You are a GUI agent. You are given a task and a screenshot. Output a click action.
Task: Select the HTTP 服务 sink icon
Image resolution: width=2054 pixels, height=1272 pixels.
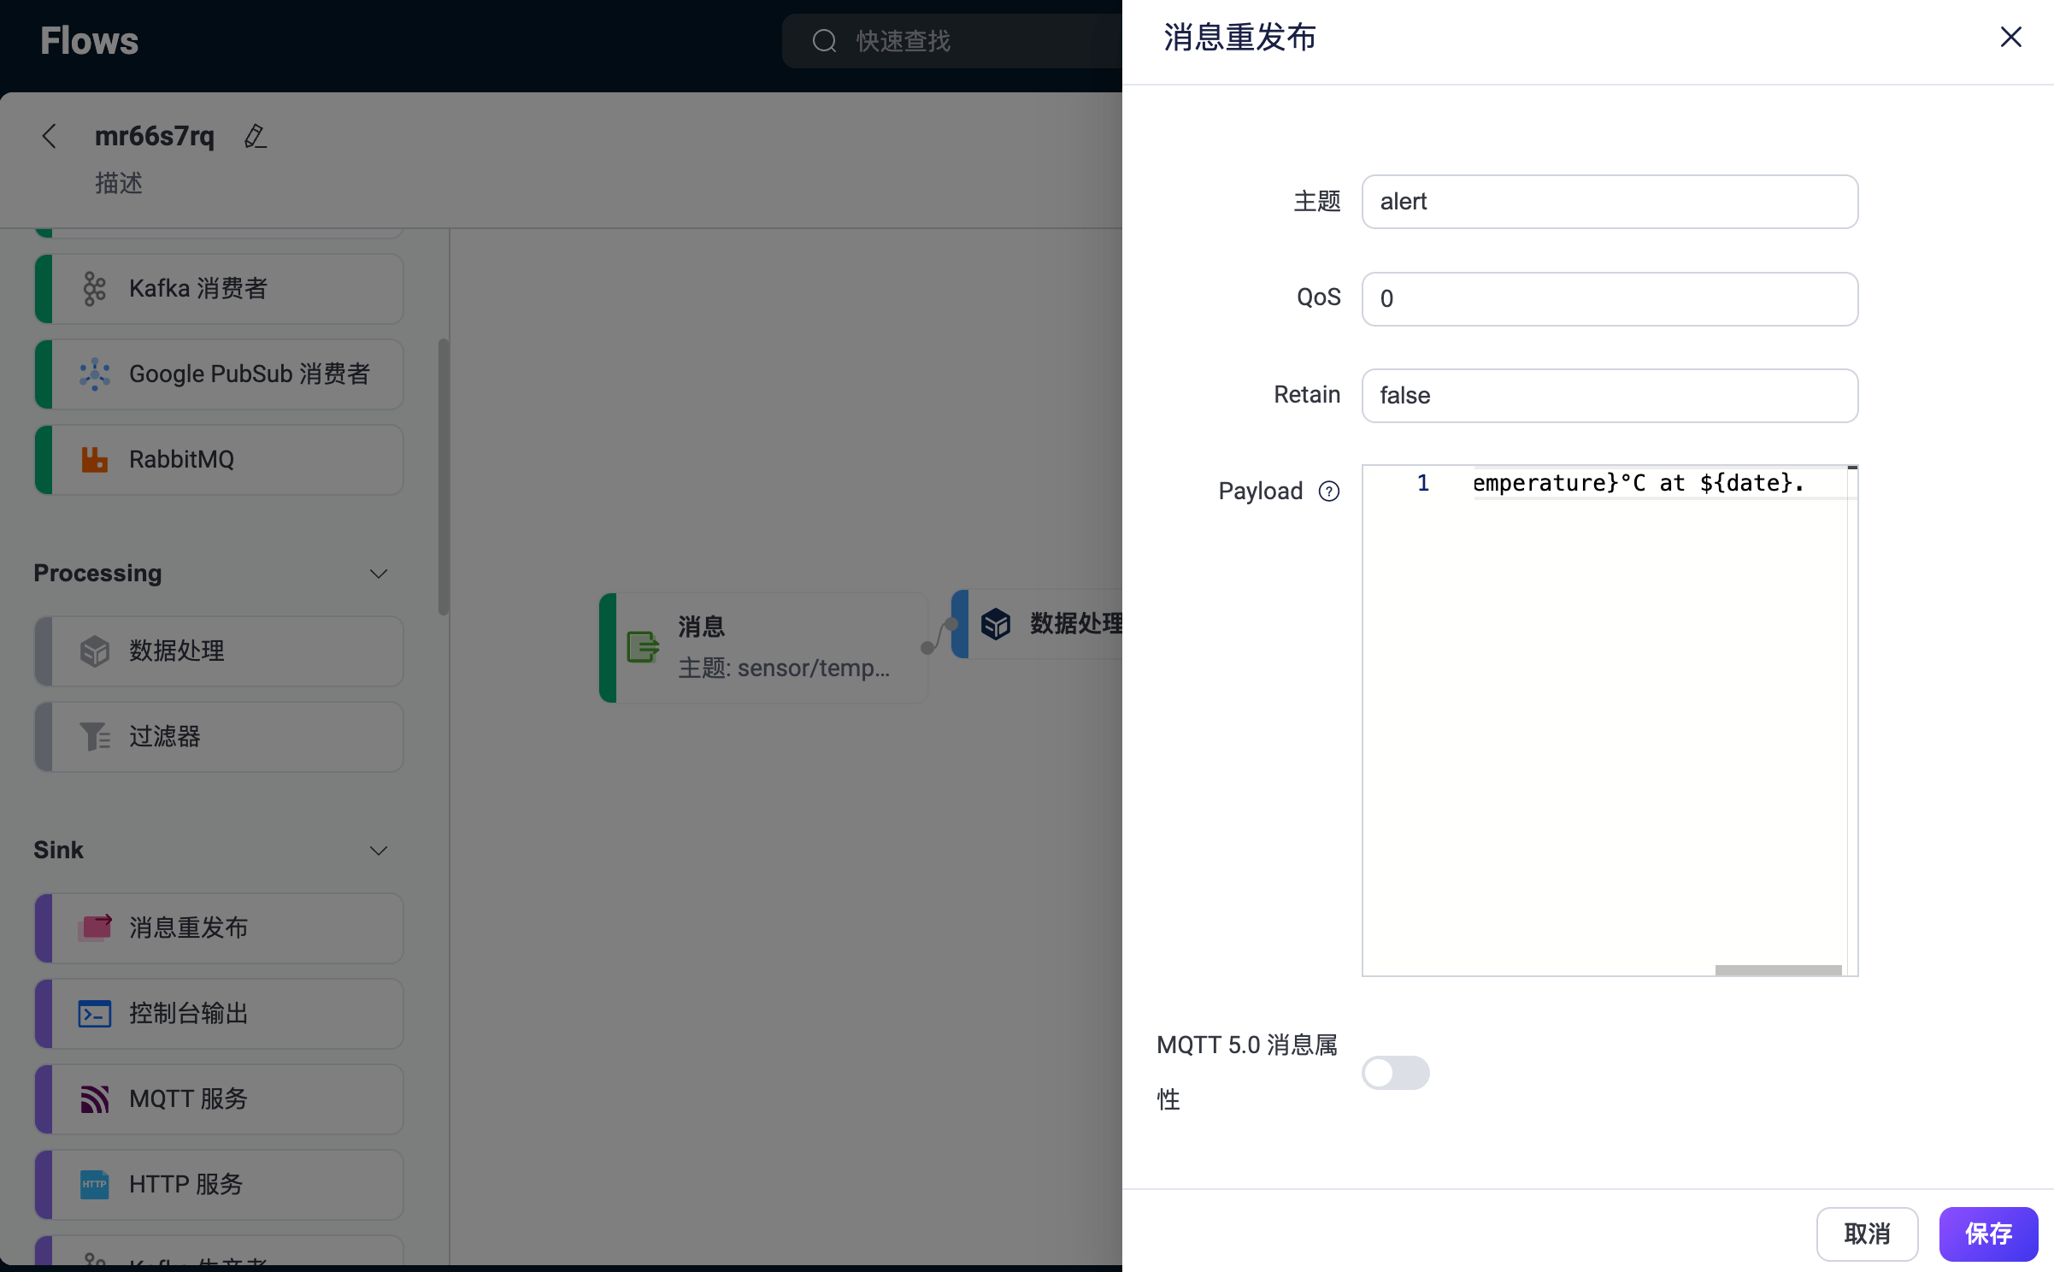(x=94, y=1184)
